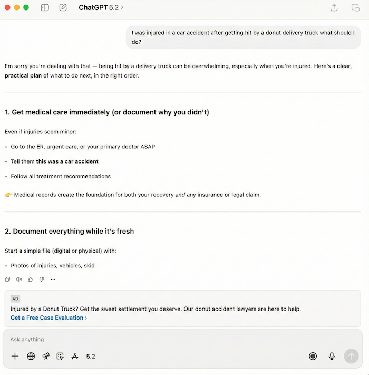Image resolution: width=369 pixels, height=375 pixels.
Task: Start a new chat with compose icon
Action: pos(63,8)
